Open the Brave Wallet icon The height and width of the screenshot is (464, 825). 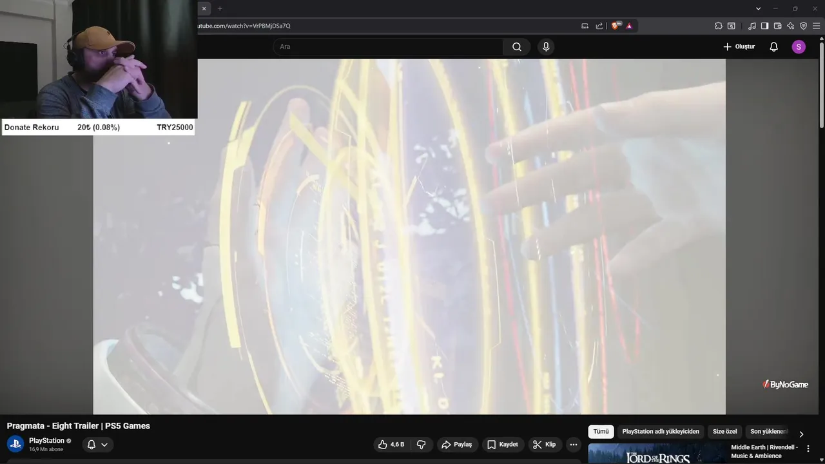tap(777, 26)
